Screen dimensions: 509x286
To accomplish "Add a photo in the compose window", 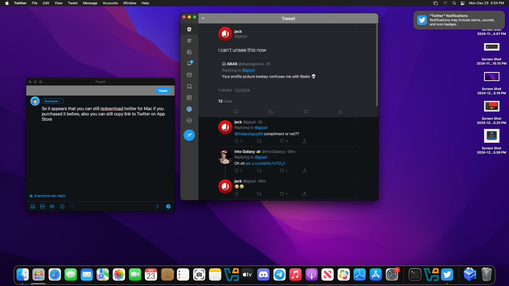I will (33, 206).
